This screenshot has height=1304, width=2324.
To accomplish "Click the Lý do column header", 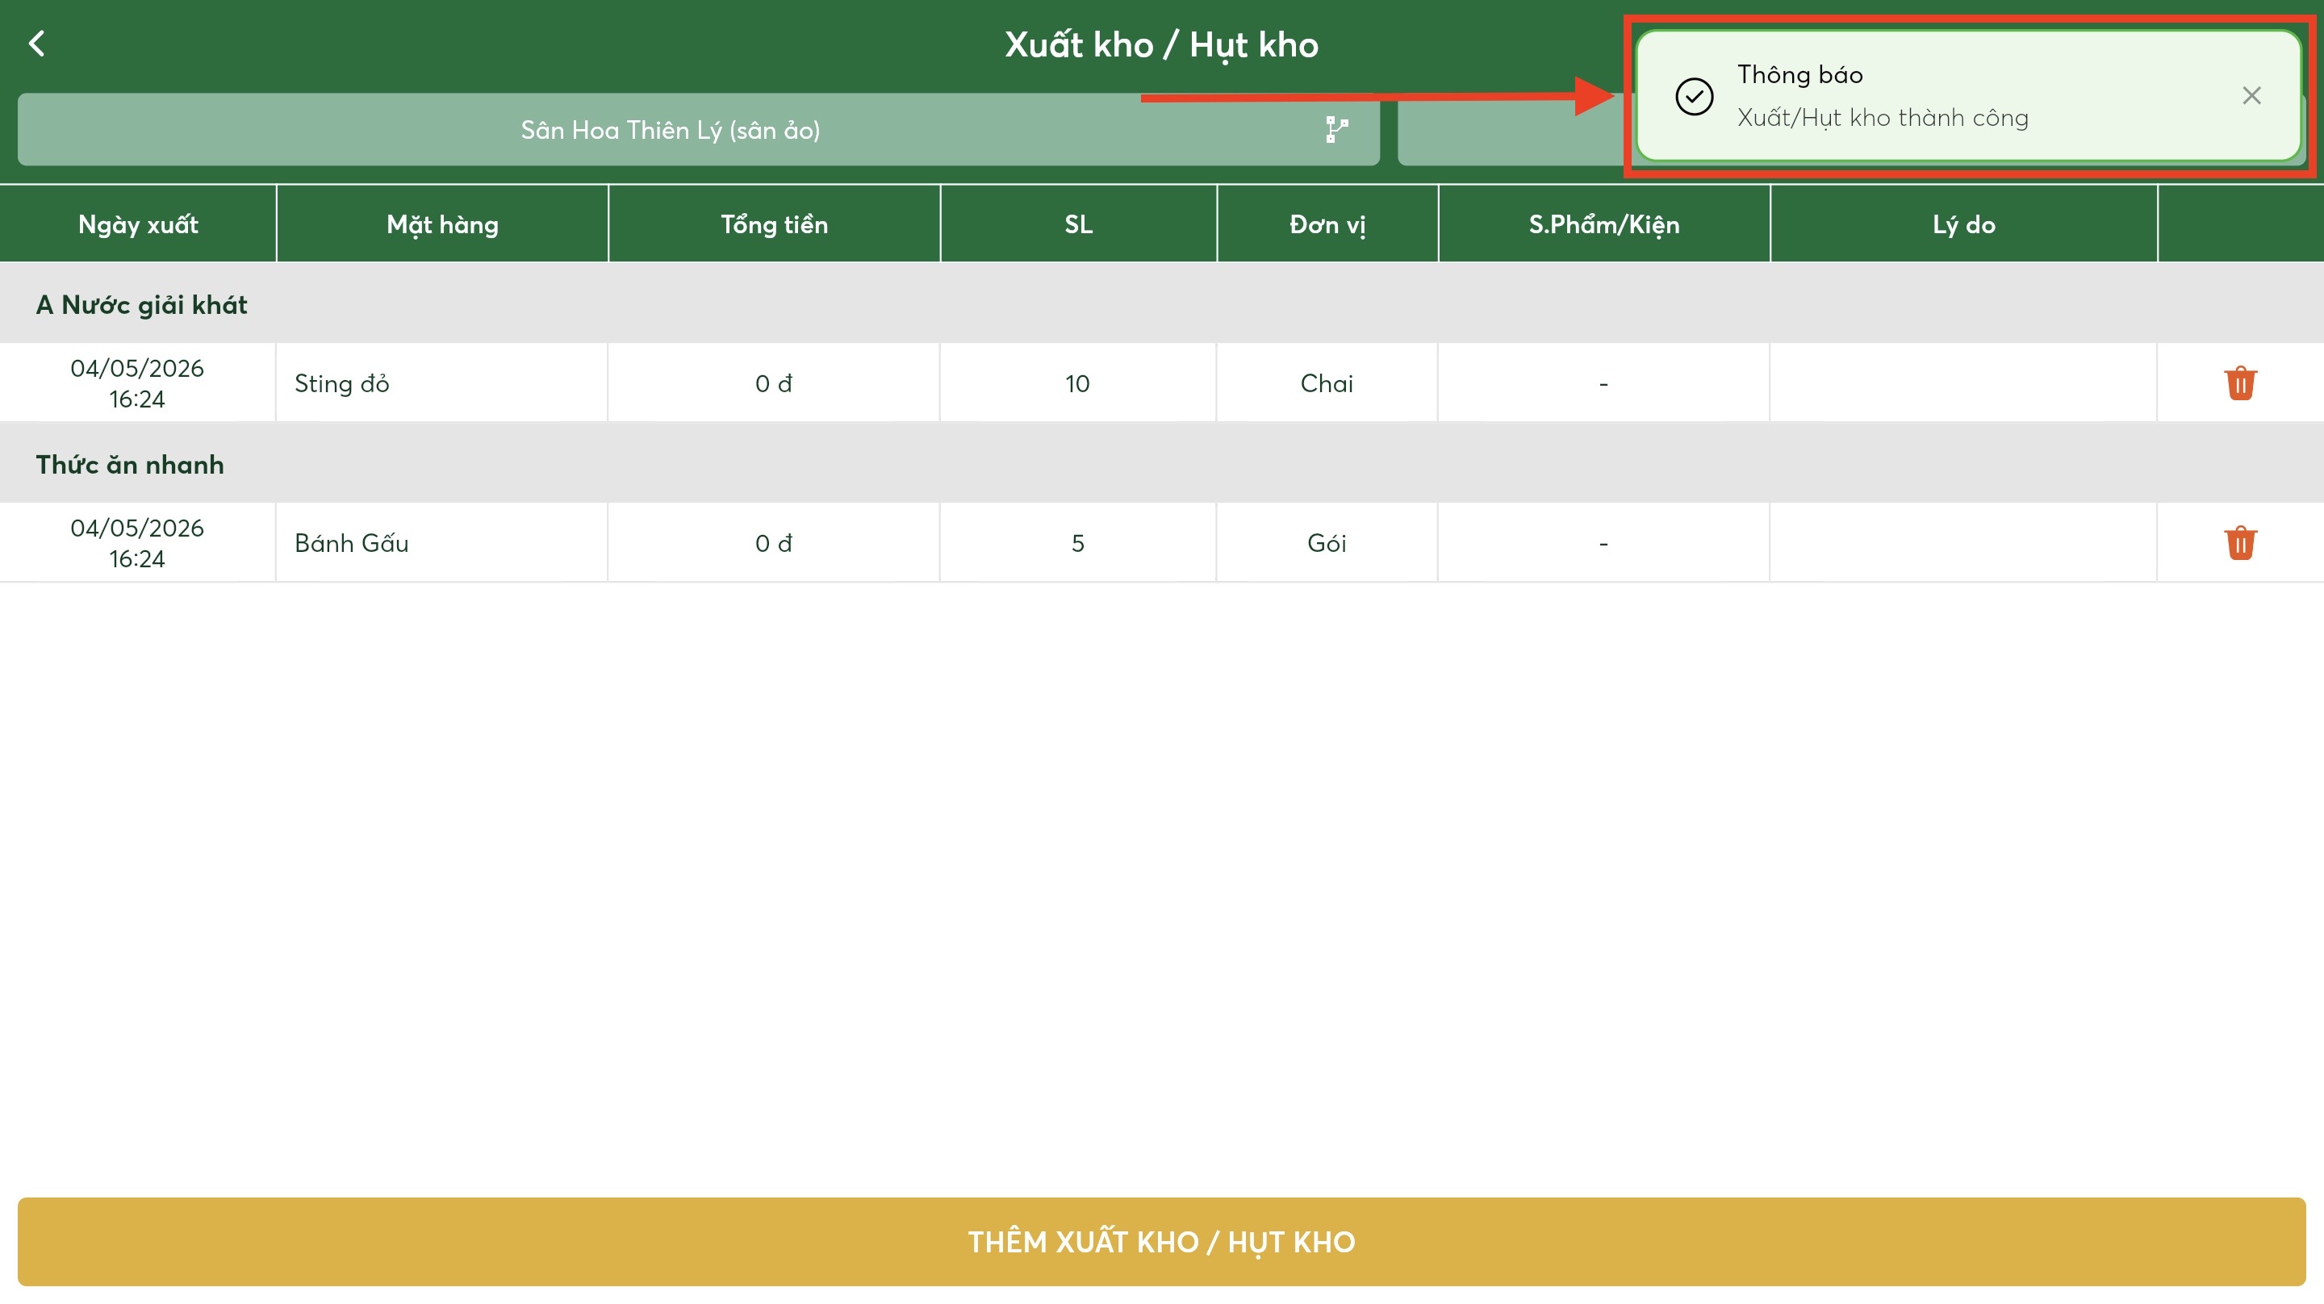I will click(1964, 224).
